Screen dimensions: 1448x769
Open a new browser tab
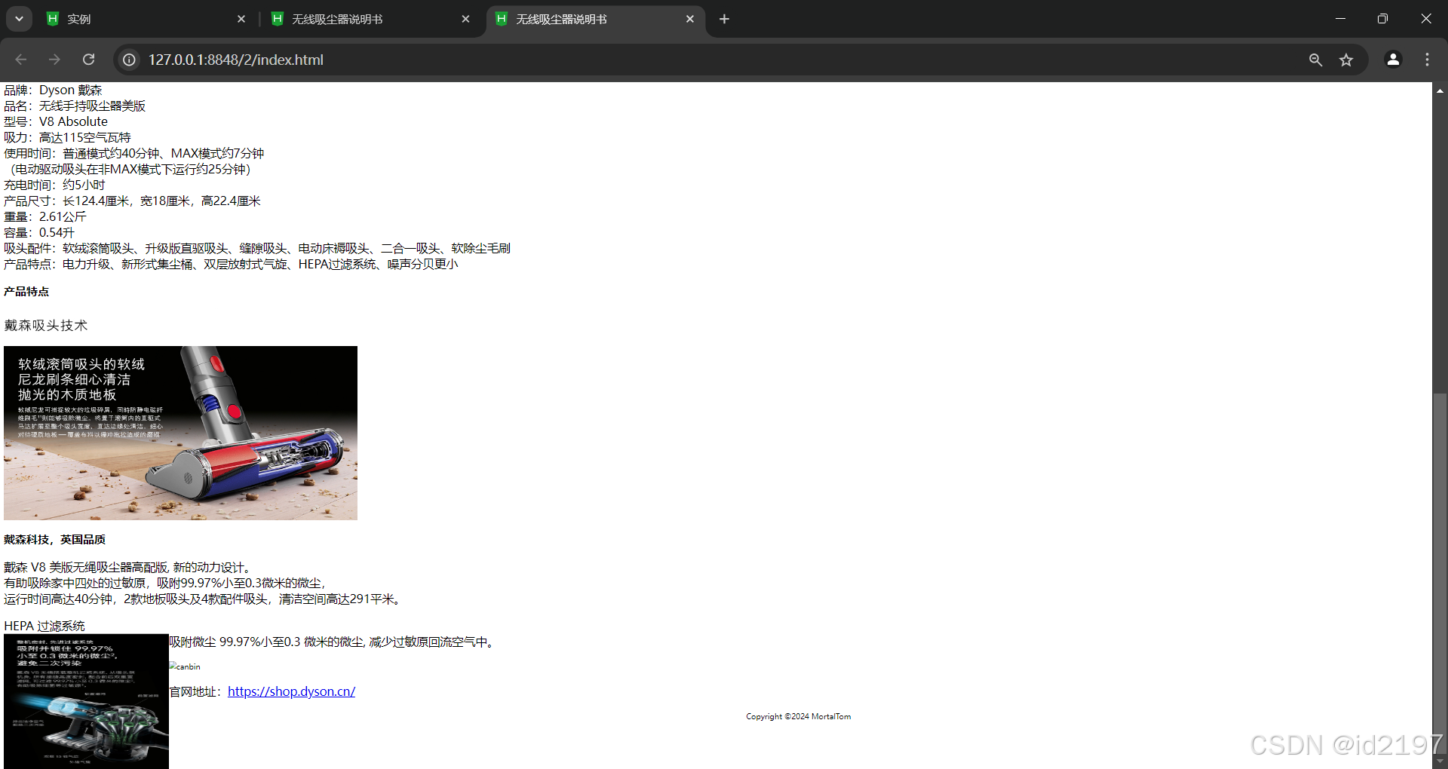tap(724, 19)
